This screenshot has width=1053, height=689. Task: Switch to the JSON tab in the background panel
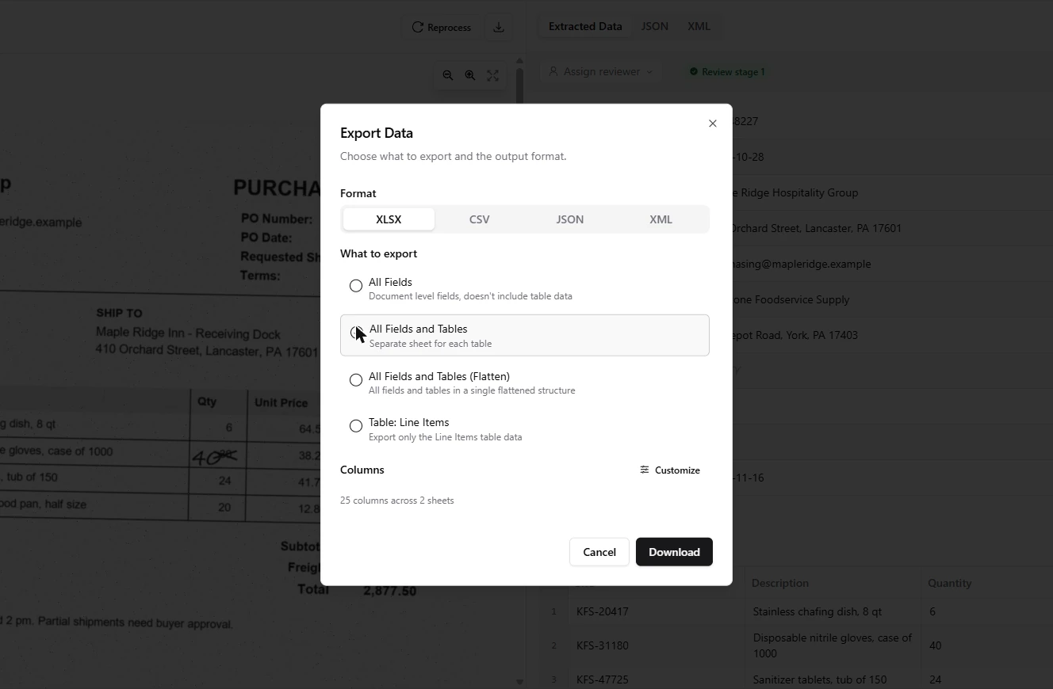(x=655, y=26)
